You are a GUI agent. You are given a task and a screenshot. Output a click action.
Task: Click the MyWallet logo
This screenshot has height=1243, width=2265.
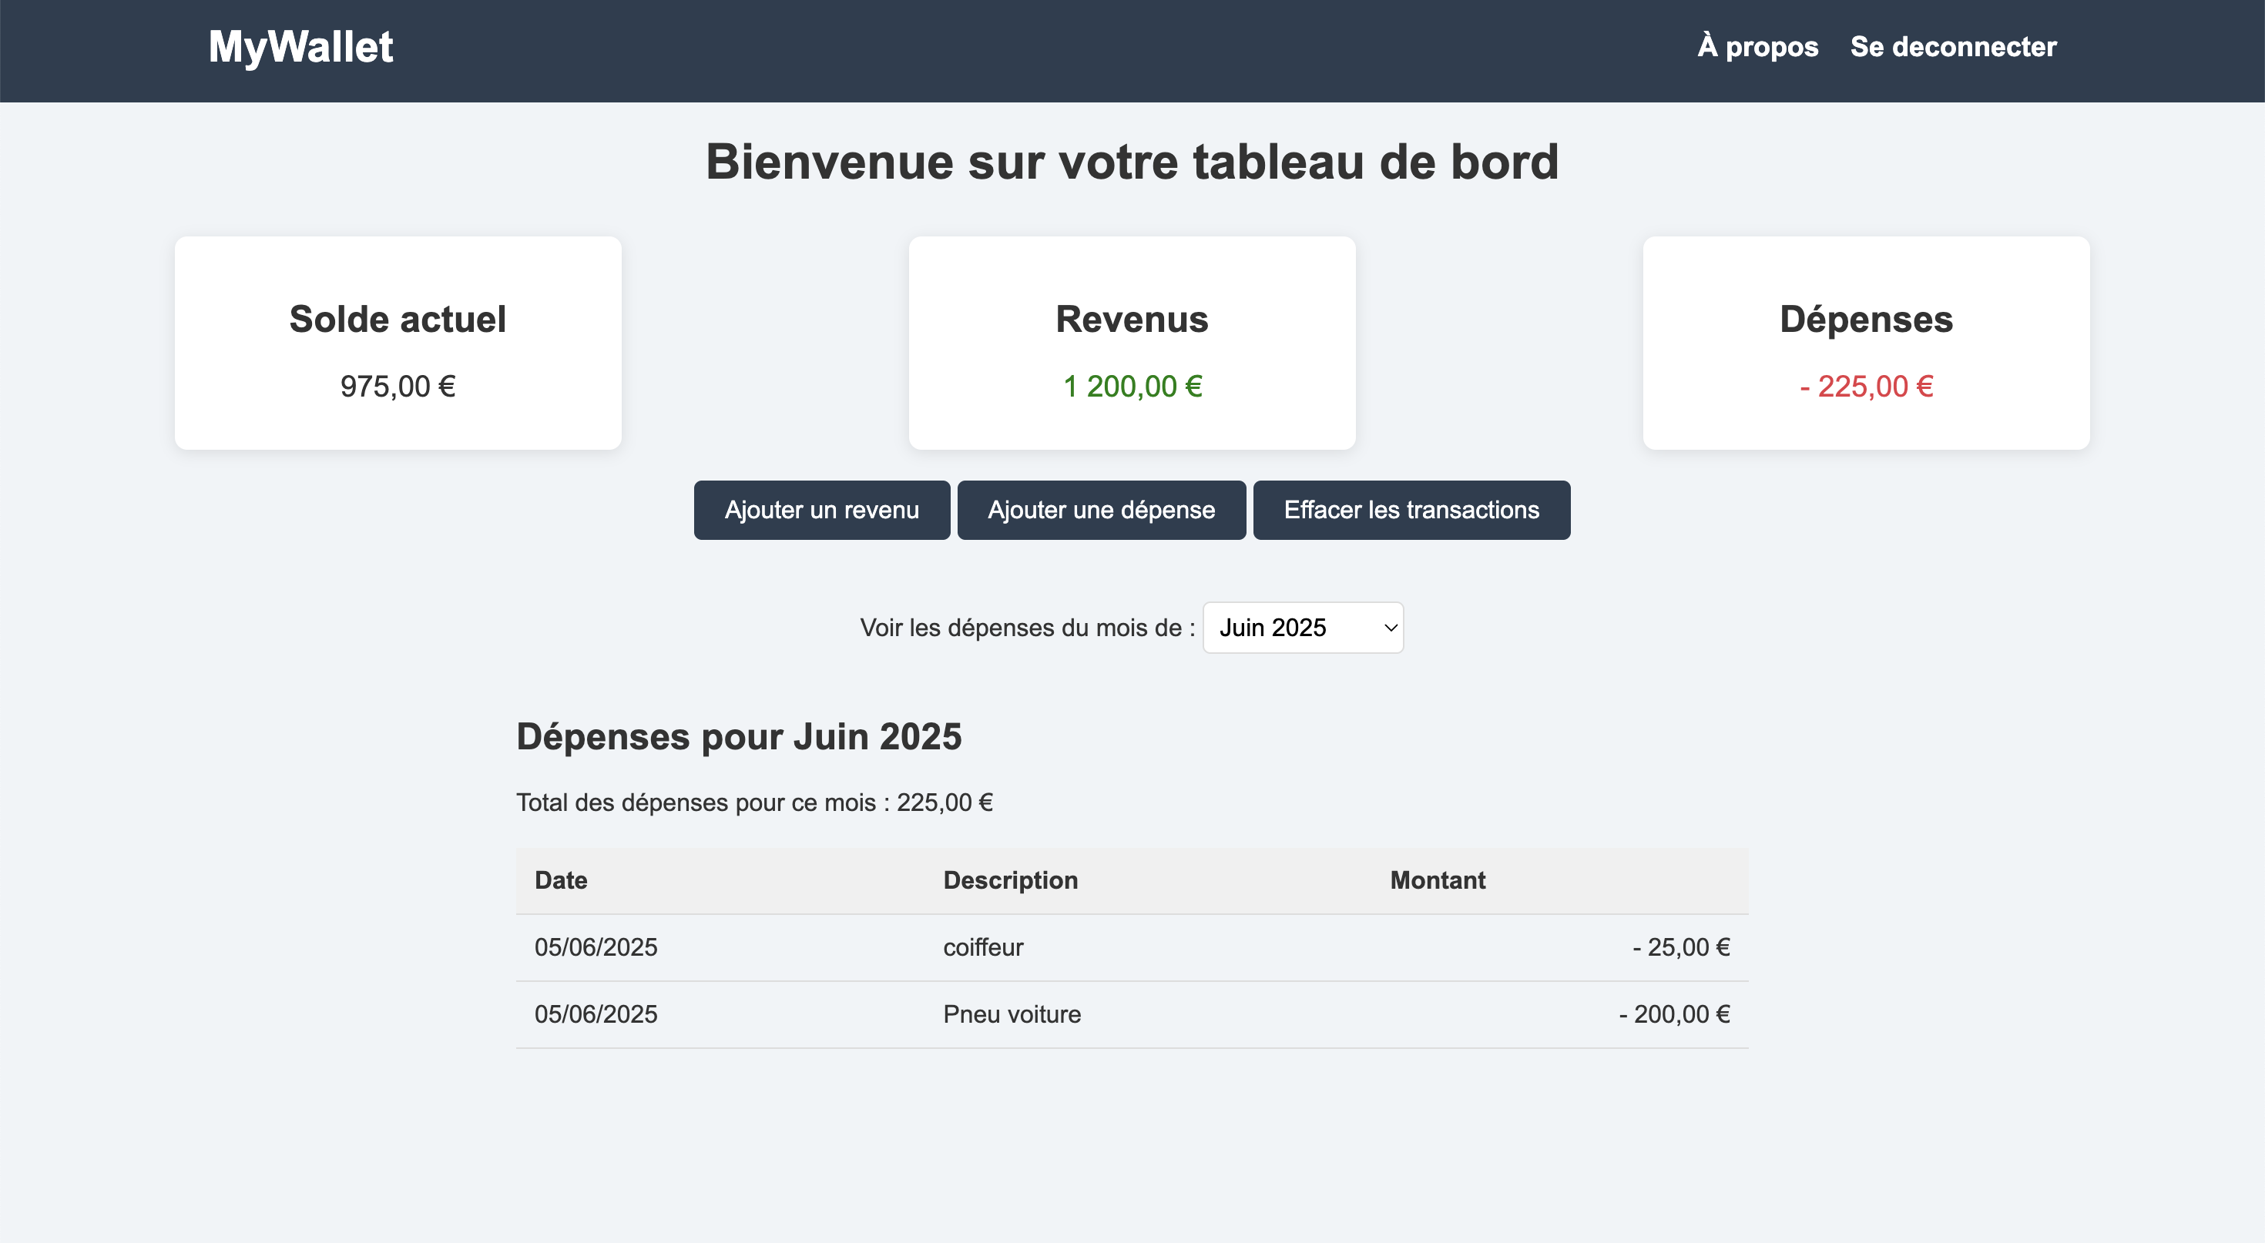click(x=300, y=48)
